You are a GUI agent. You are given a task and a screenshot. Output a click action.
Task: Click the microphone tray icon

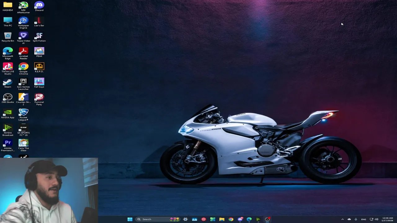356,219
